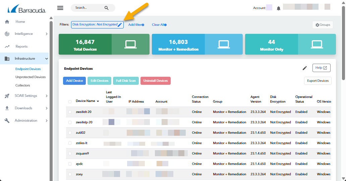The width and height of the screenshot is (346, 181).
Task: Click the search magnifier icon
Action: [107, 8]
